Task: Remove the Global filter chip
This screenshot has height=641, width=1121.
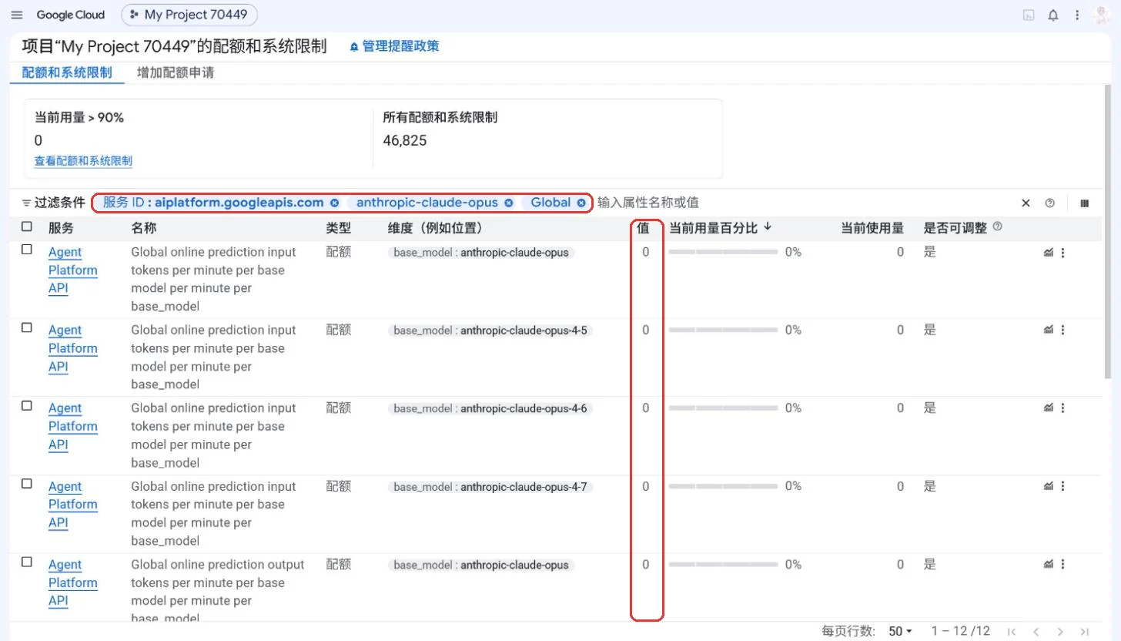Action: point(581,203)
